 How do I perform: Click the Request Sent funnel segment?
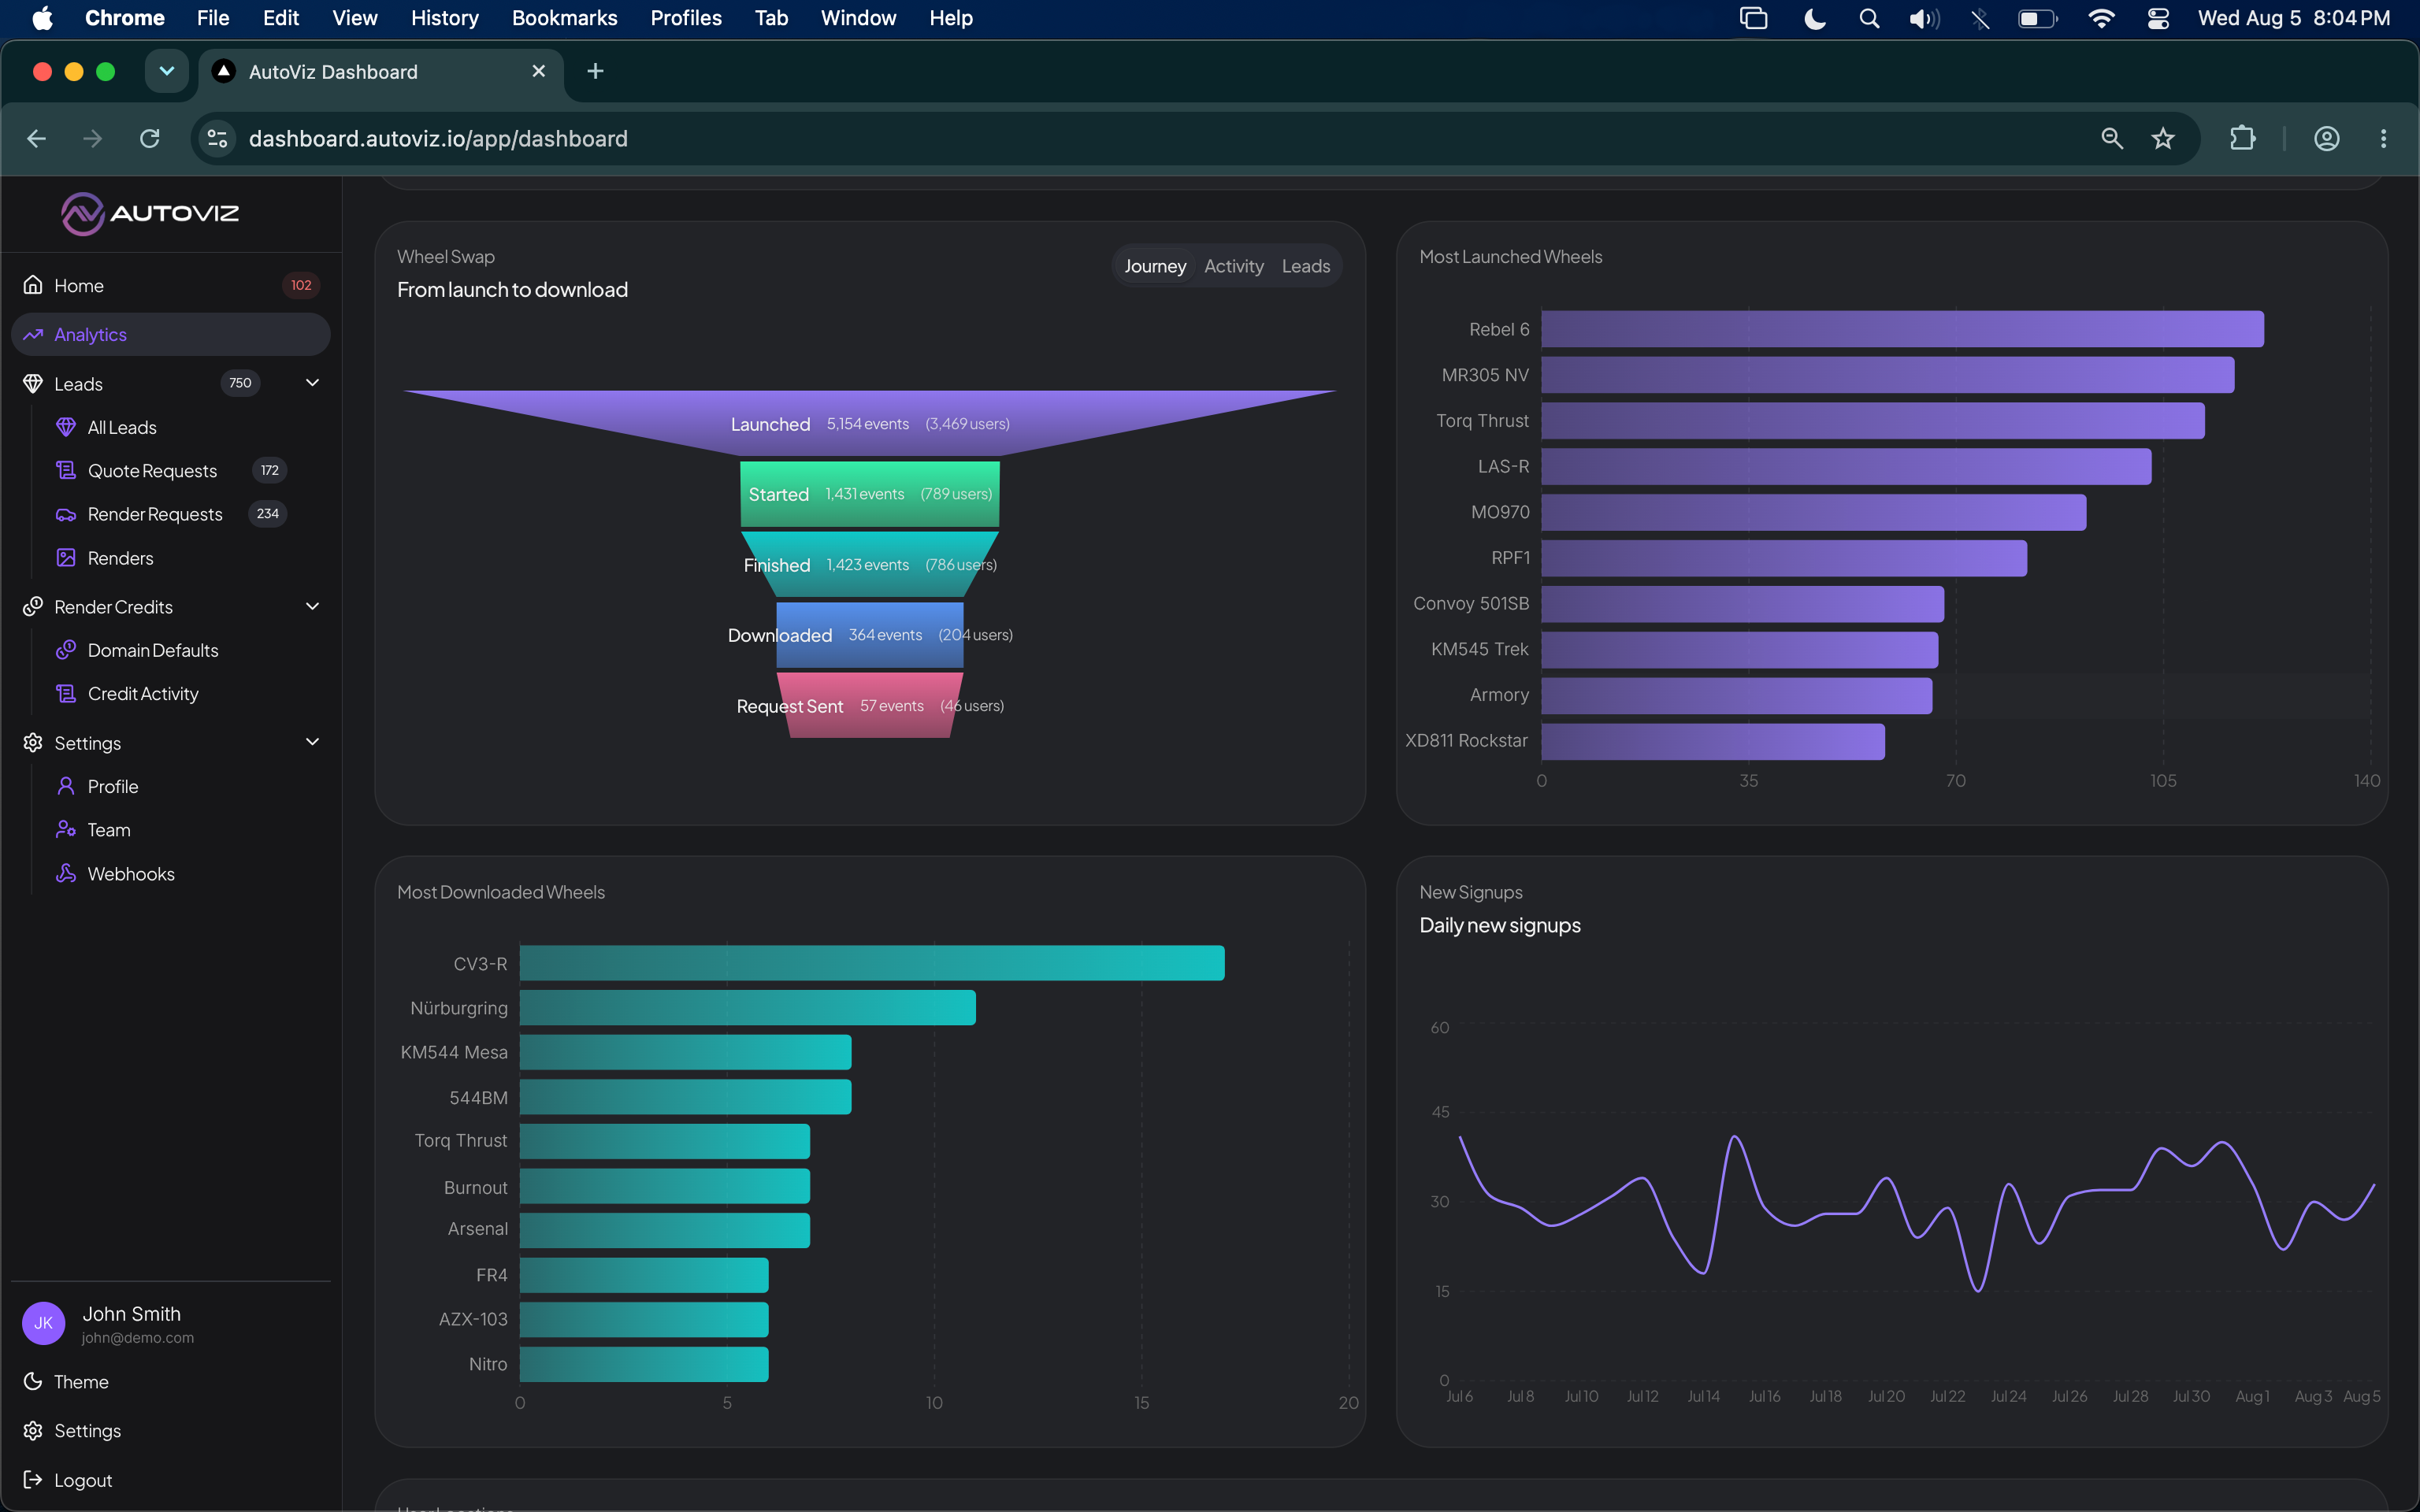(870, 705)
